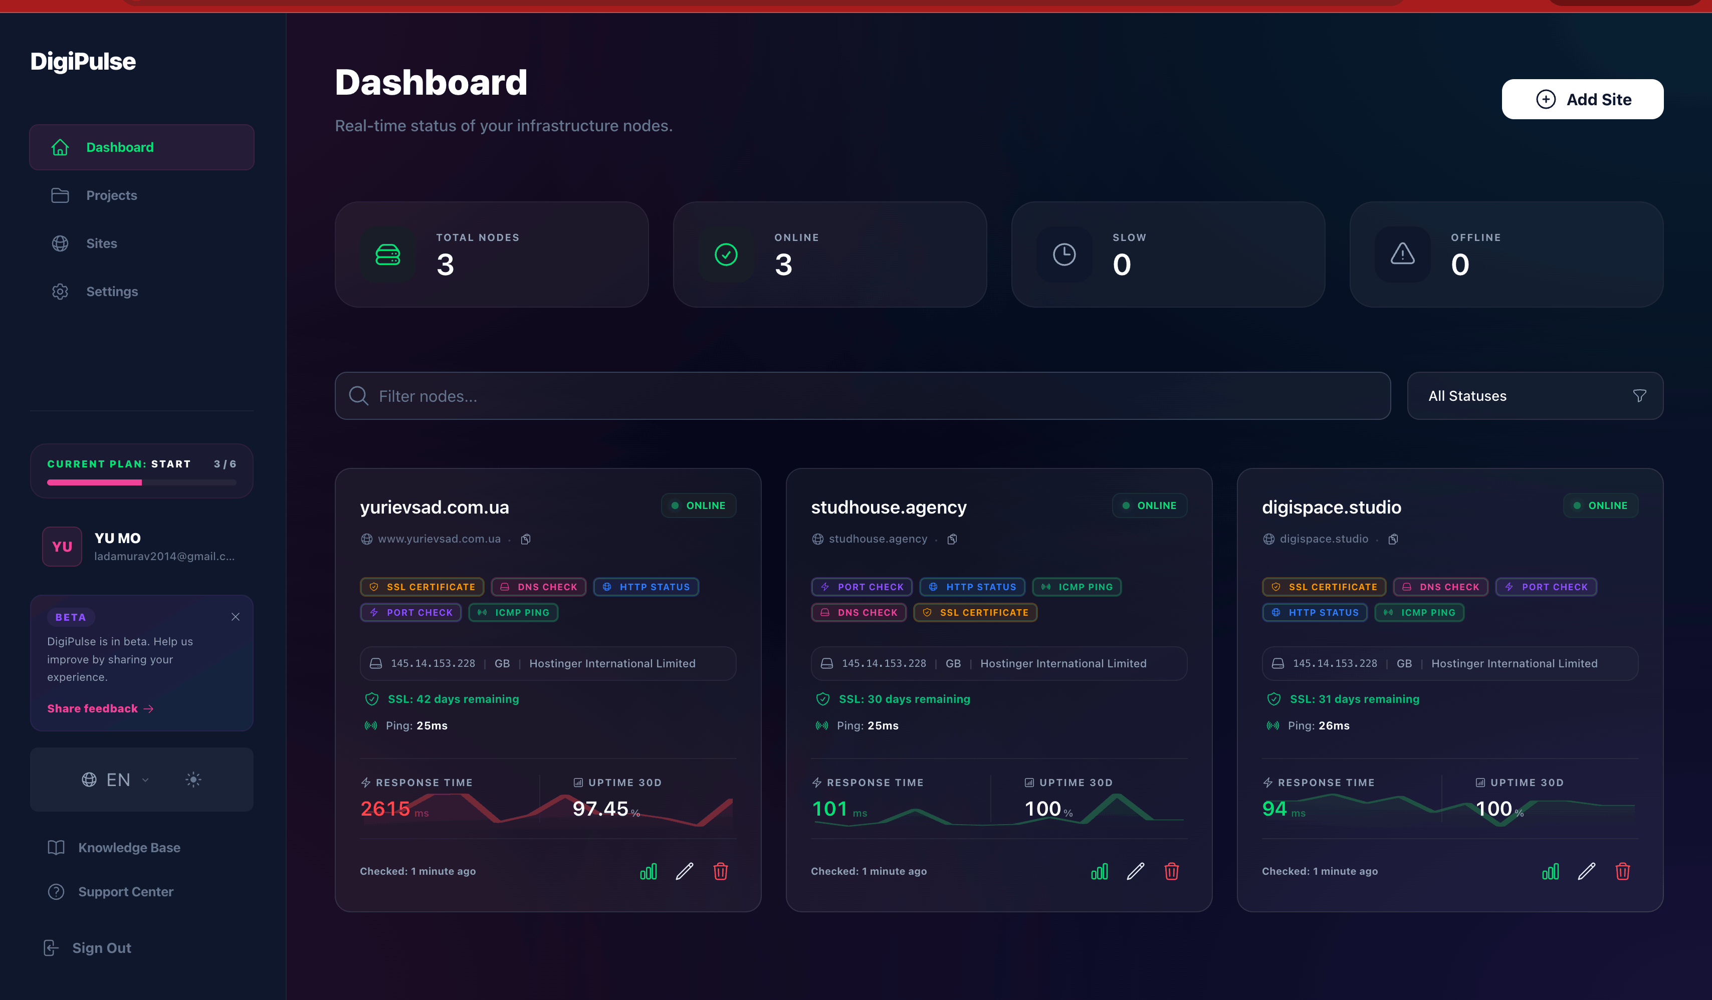Click ICMP PING tag on yurievsad.com.ua
The image size is (1712, 1000).
click(513, 612)
